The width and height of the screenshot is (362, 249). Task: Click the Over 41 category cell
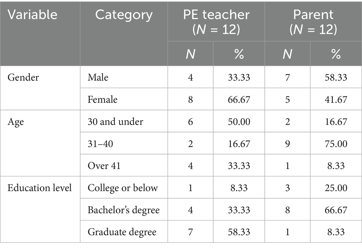(x=104, y=166)
